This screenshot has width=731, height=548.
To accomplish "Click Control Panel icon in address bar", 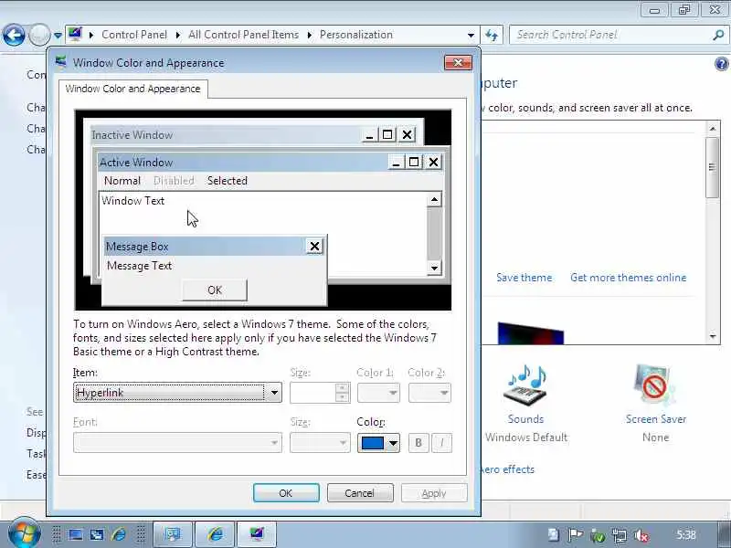I will [x=75, y=35].
